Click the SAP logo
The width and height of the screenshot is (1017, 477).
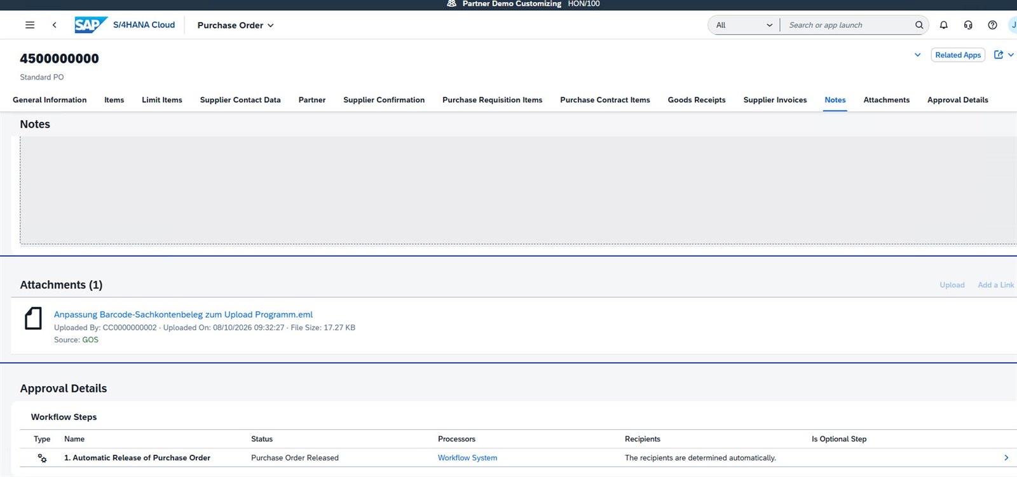pos(90,25)
